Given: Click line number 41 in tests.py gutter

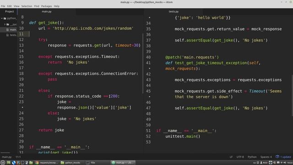Looking at the screenshot, I should [x=148, y=63].
